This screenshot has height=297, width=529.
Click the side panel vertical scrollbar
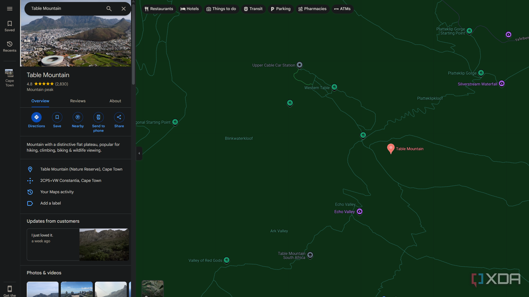[133, 44]
